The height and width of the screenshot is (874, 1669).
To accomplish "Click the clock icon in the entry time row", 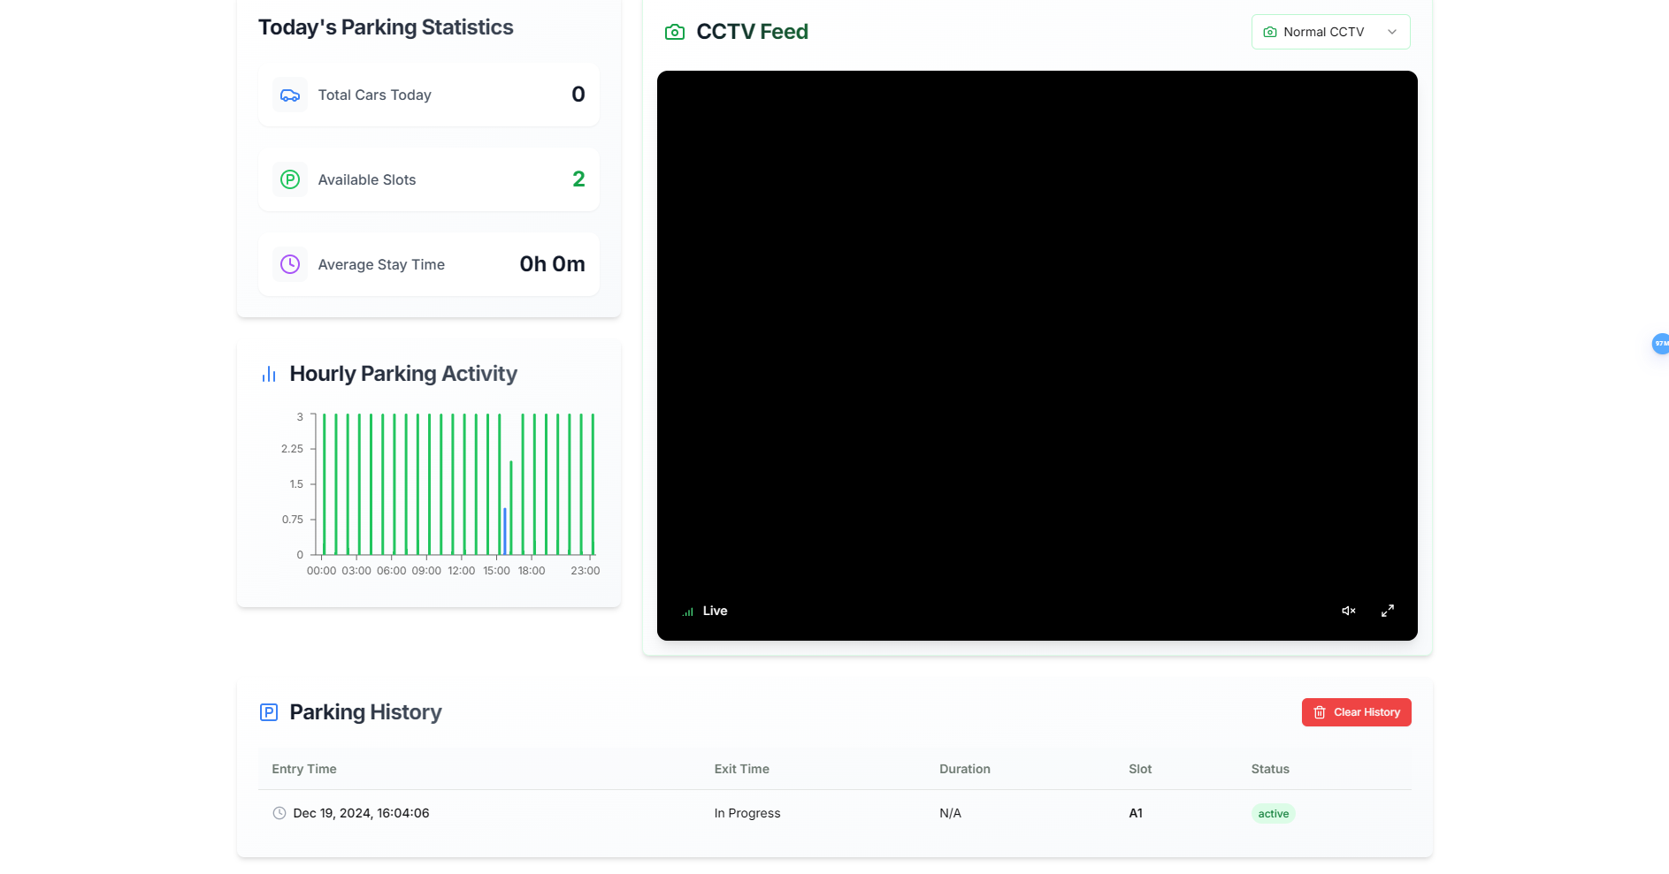I will (279, 813).
